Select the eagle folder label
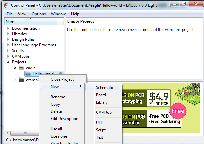Image resolution: width=204 pixels, height=144 pixels. pos(31,68)
